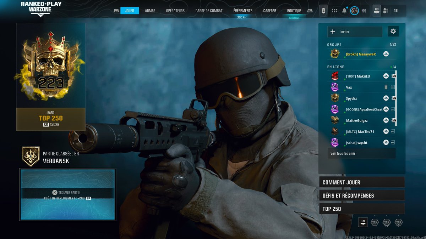Open the tokens capsule icon in header
426x239 pixels.
point(323,11)
